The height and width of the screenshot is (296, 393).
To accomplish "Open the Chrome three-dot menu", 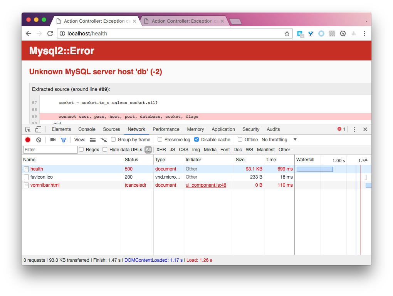I will pyautogui.click(x=364, y=33).
